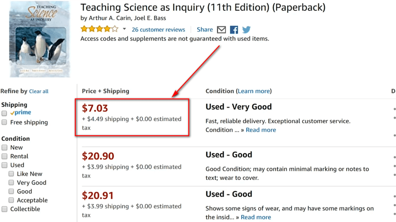Share this listing via email icon

pos(221,29)
